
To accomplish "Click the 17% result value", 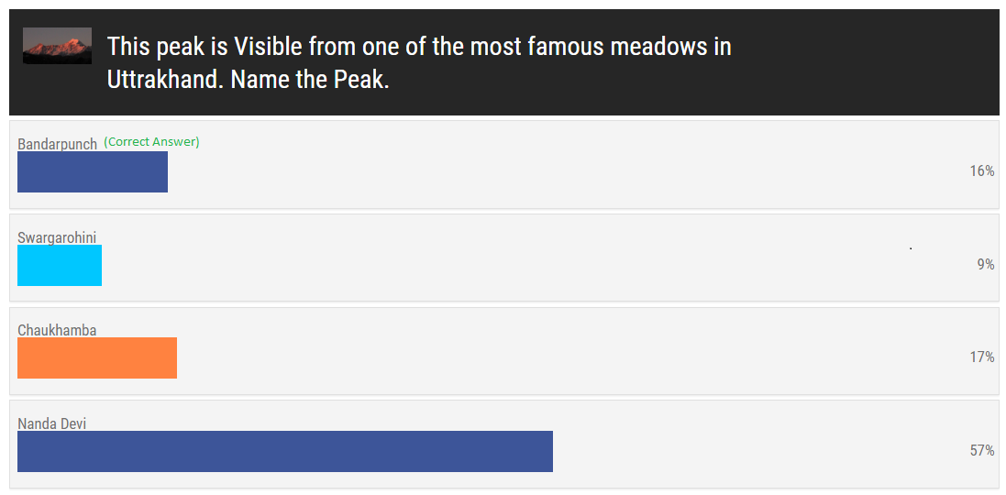I will (981, 357).
